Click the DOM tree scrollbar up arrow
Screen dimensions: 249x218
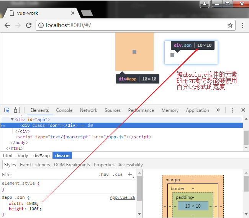246,119
